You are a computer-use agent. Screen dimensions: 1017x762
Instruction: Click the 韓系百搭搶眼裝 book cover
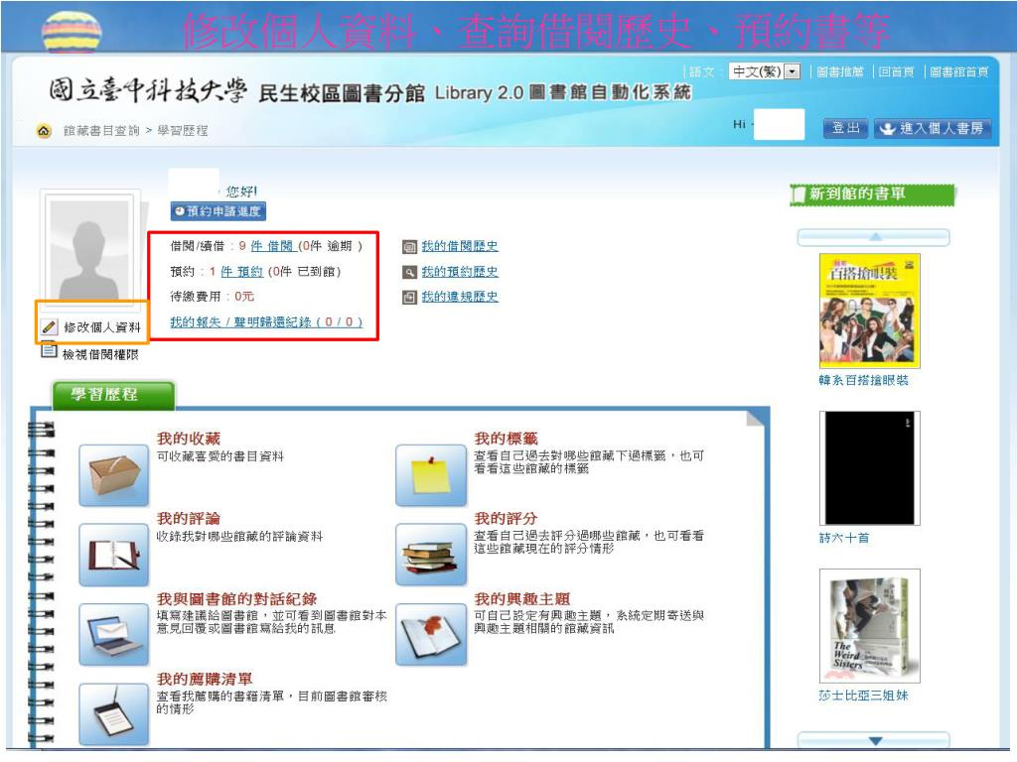pos(870,311)
